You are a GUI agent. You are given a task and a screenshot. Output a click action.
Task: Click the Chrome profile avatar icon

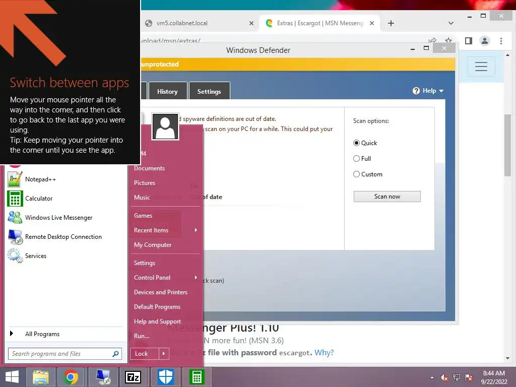pyautogui.click(x=484, y=41)
